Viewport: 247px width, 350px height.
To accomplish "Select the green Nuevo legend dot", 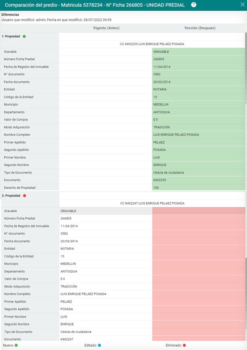I will tap(16, 345).
